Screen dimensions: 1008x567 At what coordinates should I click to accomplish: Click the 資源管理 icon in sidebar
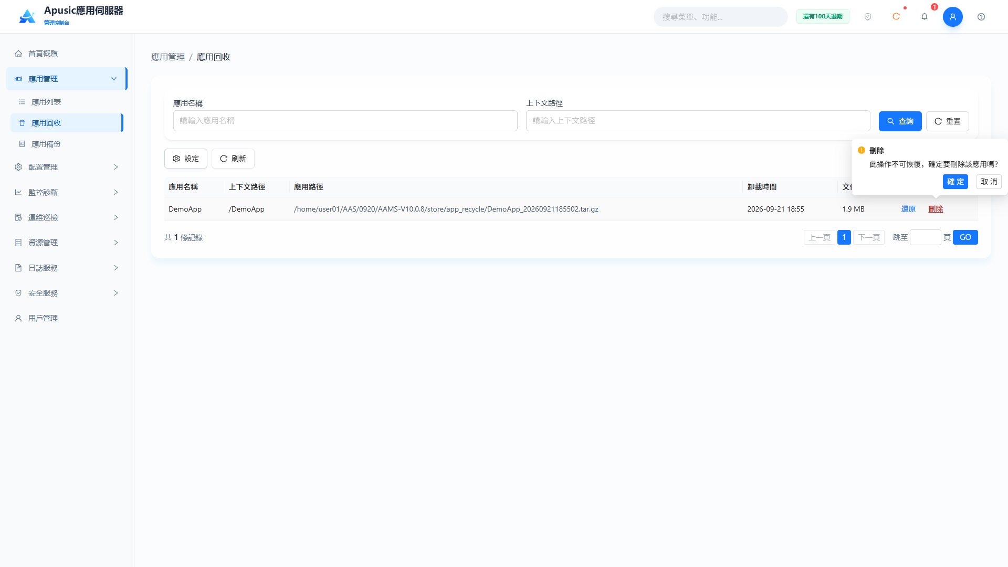coord(18,243)
